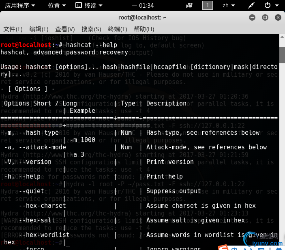The width and height of the screenshot is (285, 250).
Task: Click the '--quiet' option text
Action: (32, 191)
